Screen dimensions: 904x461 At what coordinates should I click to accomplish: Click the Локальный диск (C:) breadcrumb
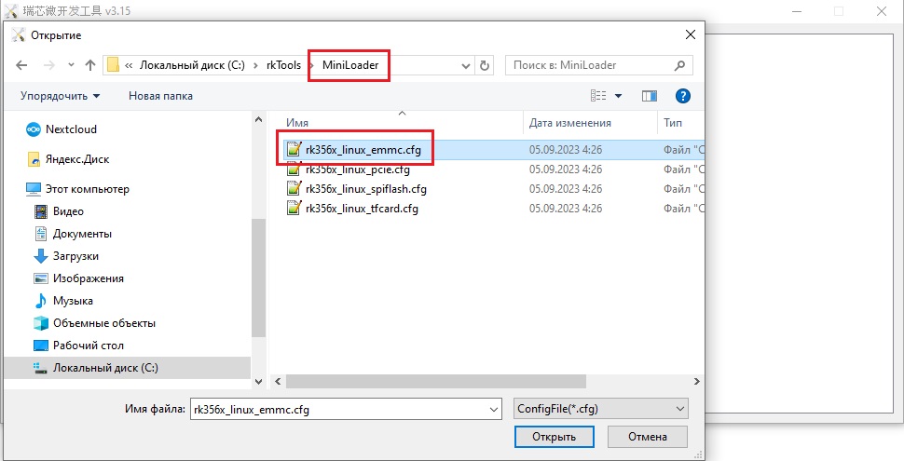coord(192,65)
